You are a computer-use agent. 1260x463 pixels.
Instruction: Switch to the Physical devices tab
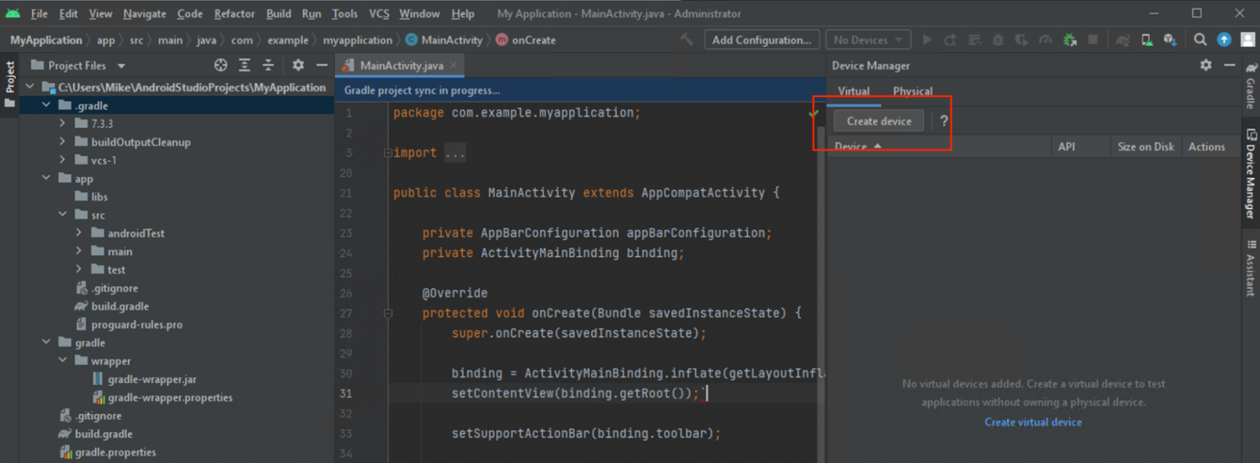tap(912, 91)
